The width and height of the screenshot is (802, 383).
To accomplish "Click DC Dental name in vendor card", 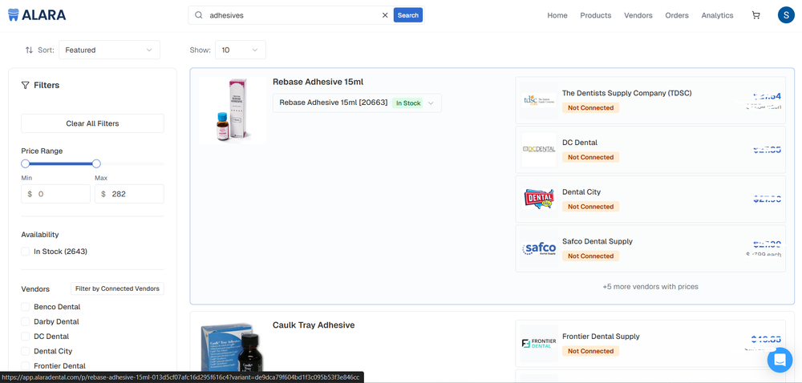I will (580, 143).
